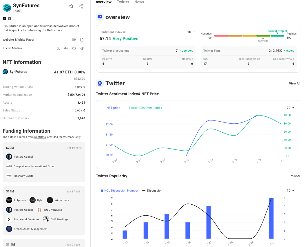Image resolution: width=305 pixels, height=247 pixels.
Task: Open the X (Twitter) social icon
Action: point(58,48)
